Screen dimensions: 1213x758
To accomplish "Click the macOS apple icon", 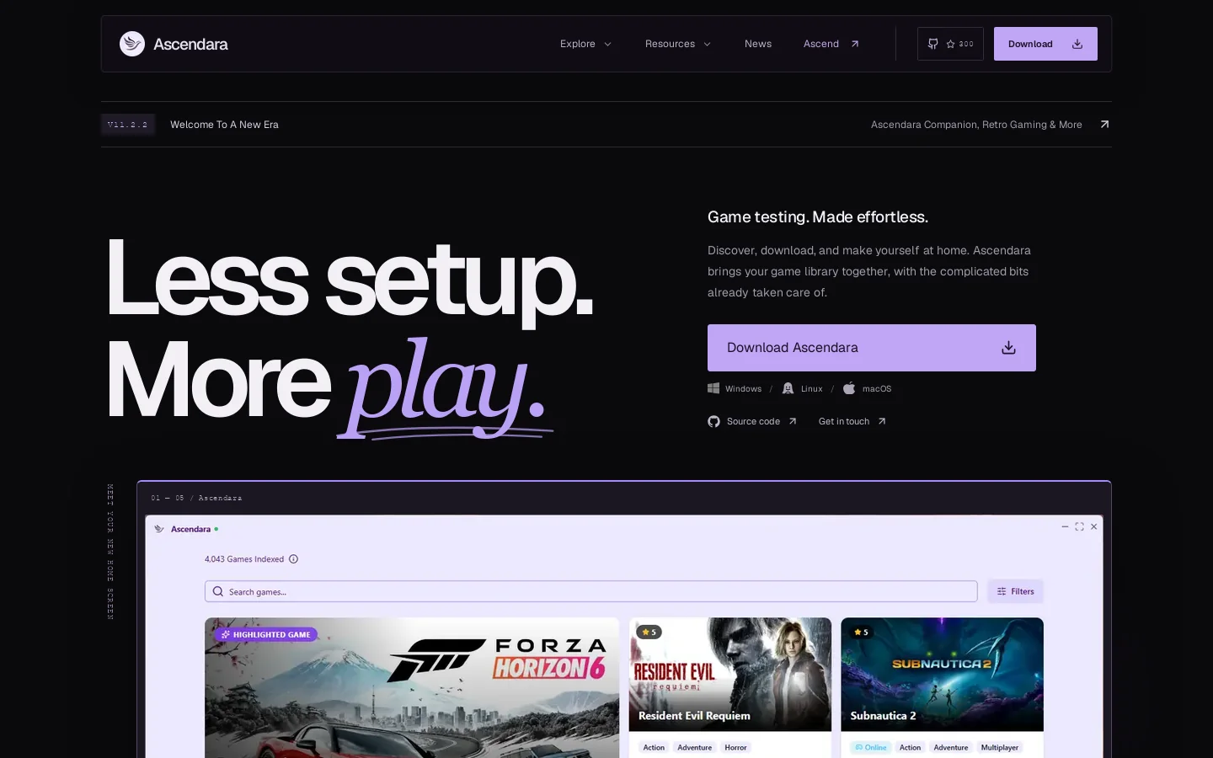I will click(849, 388).
